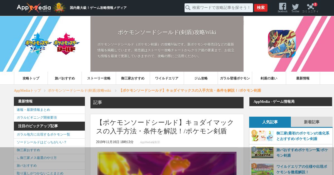Click the 注目のピックアップ記事 sidebar header
The image size is (334, 175).
[x=49, y=126]
